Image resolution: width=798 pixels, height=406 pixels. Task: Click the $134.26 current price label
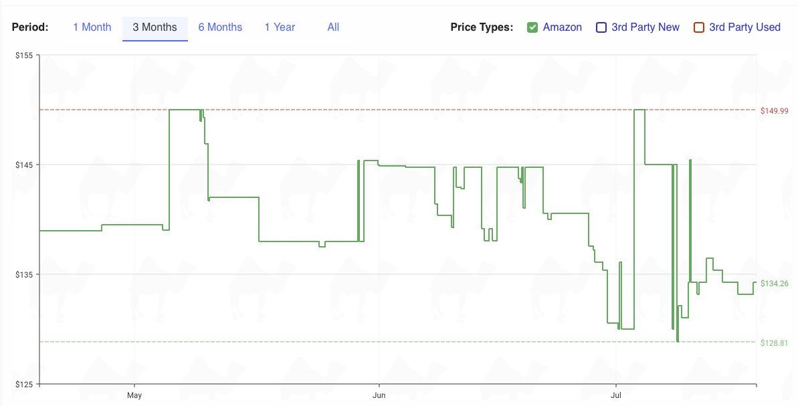click(x=775, y=284)
